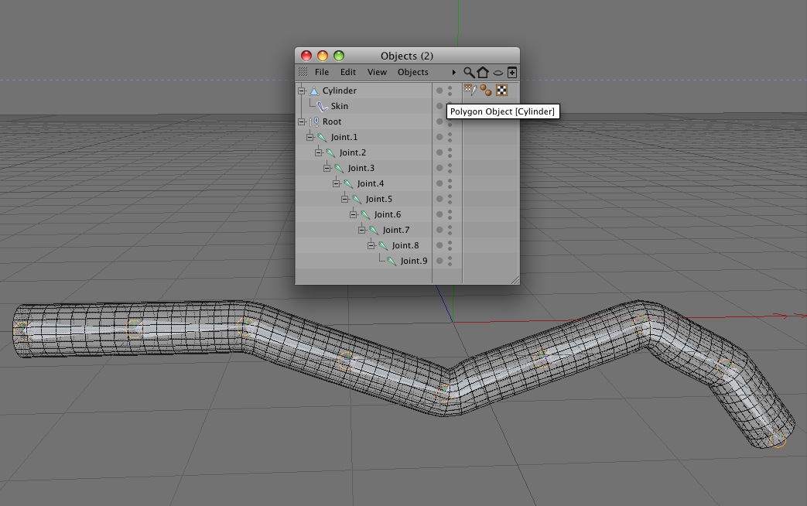The image size is (807, 506).
Task: Toggle the visibility dots for Joint.3
Action: tap(450, 168)
